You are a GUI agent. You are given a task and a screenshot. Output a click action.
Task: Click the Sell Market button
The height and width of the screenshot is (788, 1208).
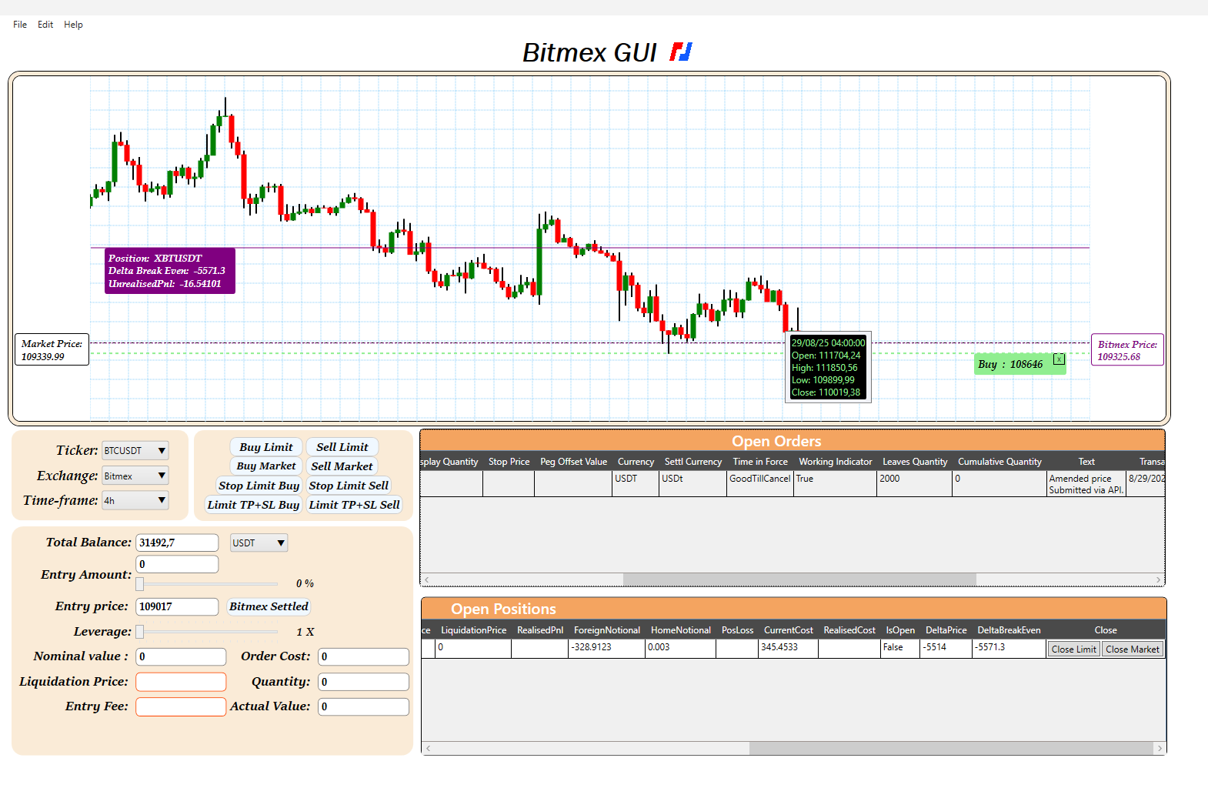tap(342, 466)
